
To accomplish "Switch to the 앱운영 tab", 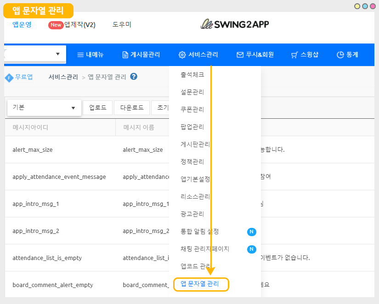I will tap(22, 25).
